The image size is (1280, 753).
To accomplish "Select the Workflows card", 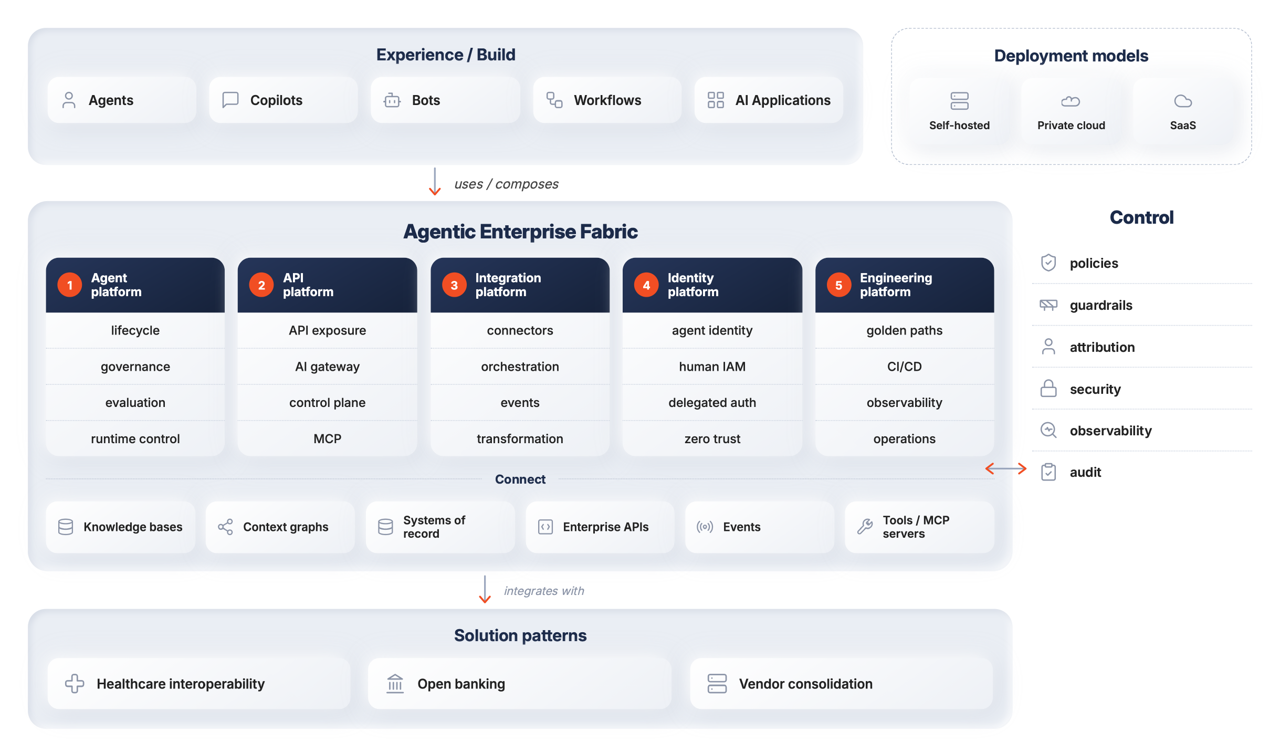I will (607, 100).
